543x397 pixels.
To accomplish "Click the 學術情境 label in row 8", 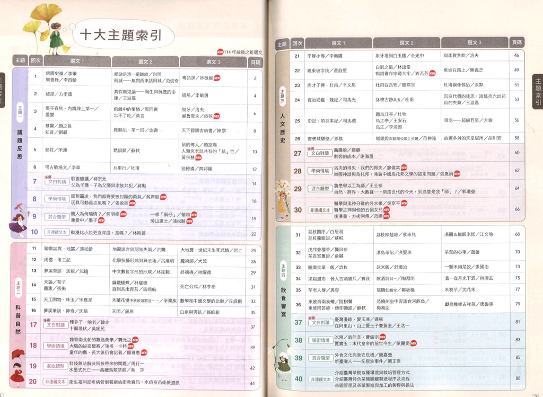I will (x=57, y=199).
